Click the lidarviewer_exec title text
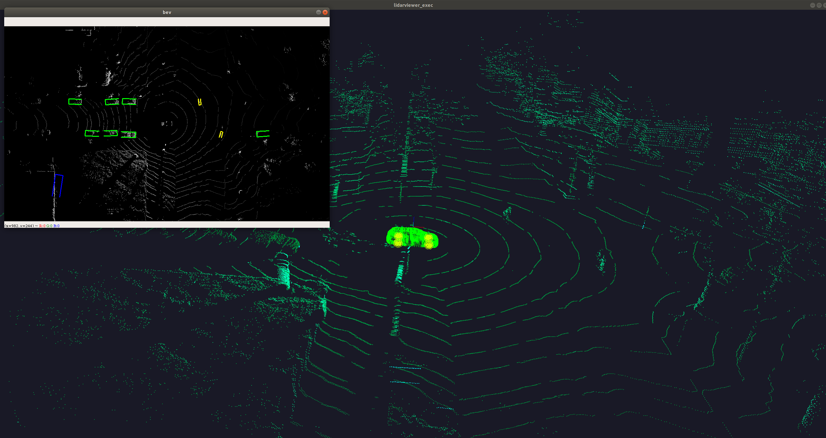The image size is (826, 438). coord(413,5)
